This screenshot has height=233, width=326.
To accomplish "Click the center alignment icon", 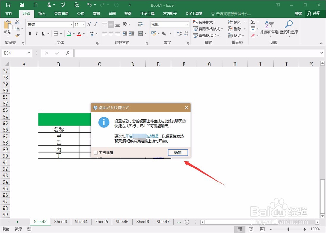I will point(110,34).
